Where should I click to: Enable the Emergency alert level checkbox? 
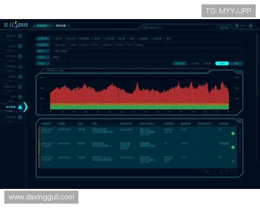(53, 44)
